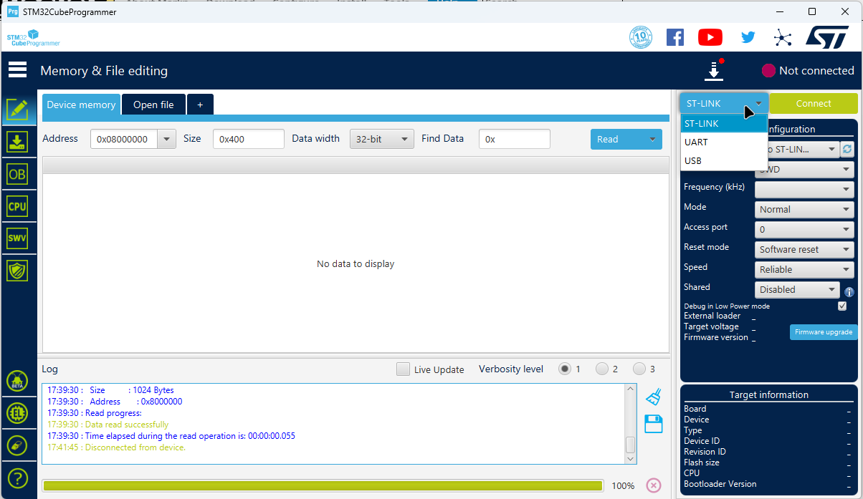The height and width of the screenshot is (499, 863).
Task: Select verbosity level 2 radio button
Action: coord(602,369)
